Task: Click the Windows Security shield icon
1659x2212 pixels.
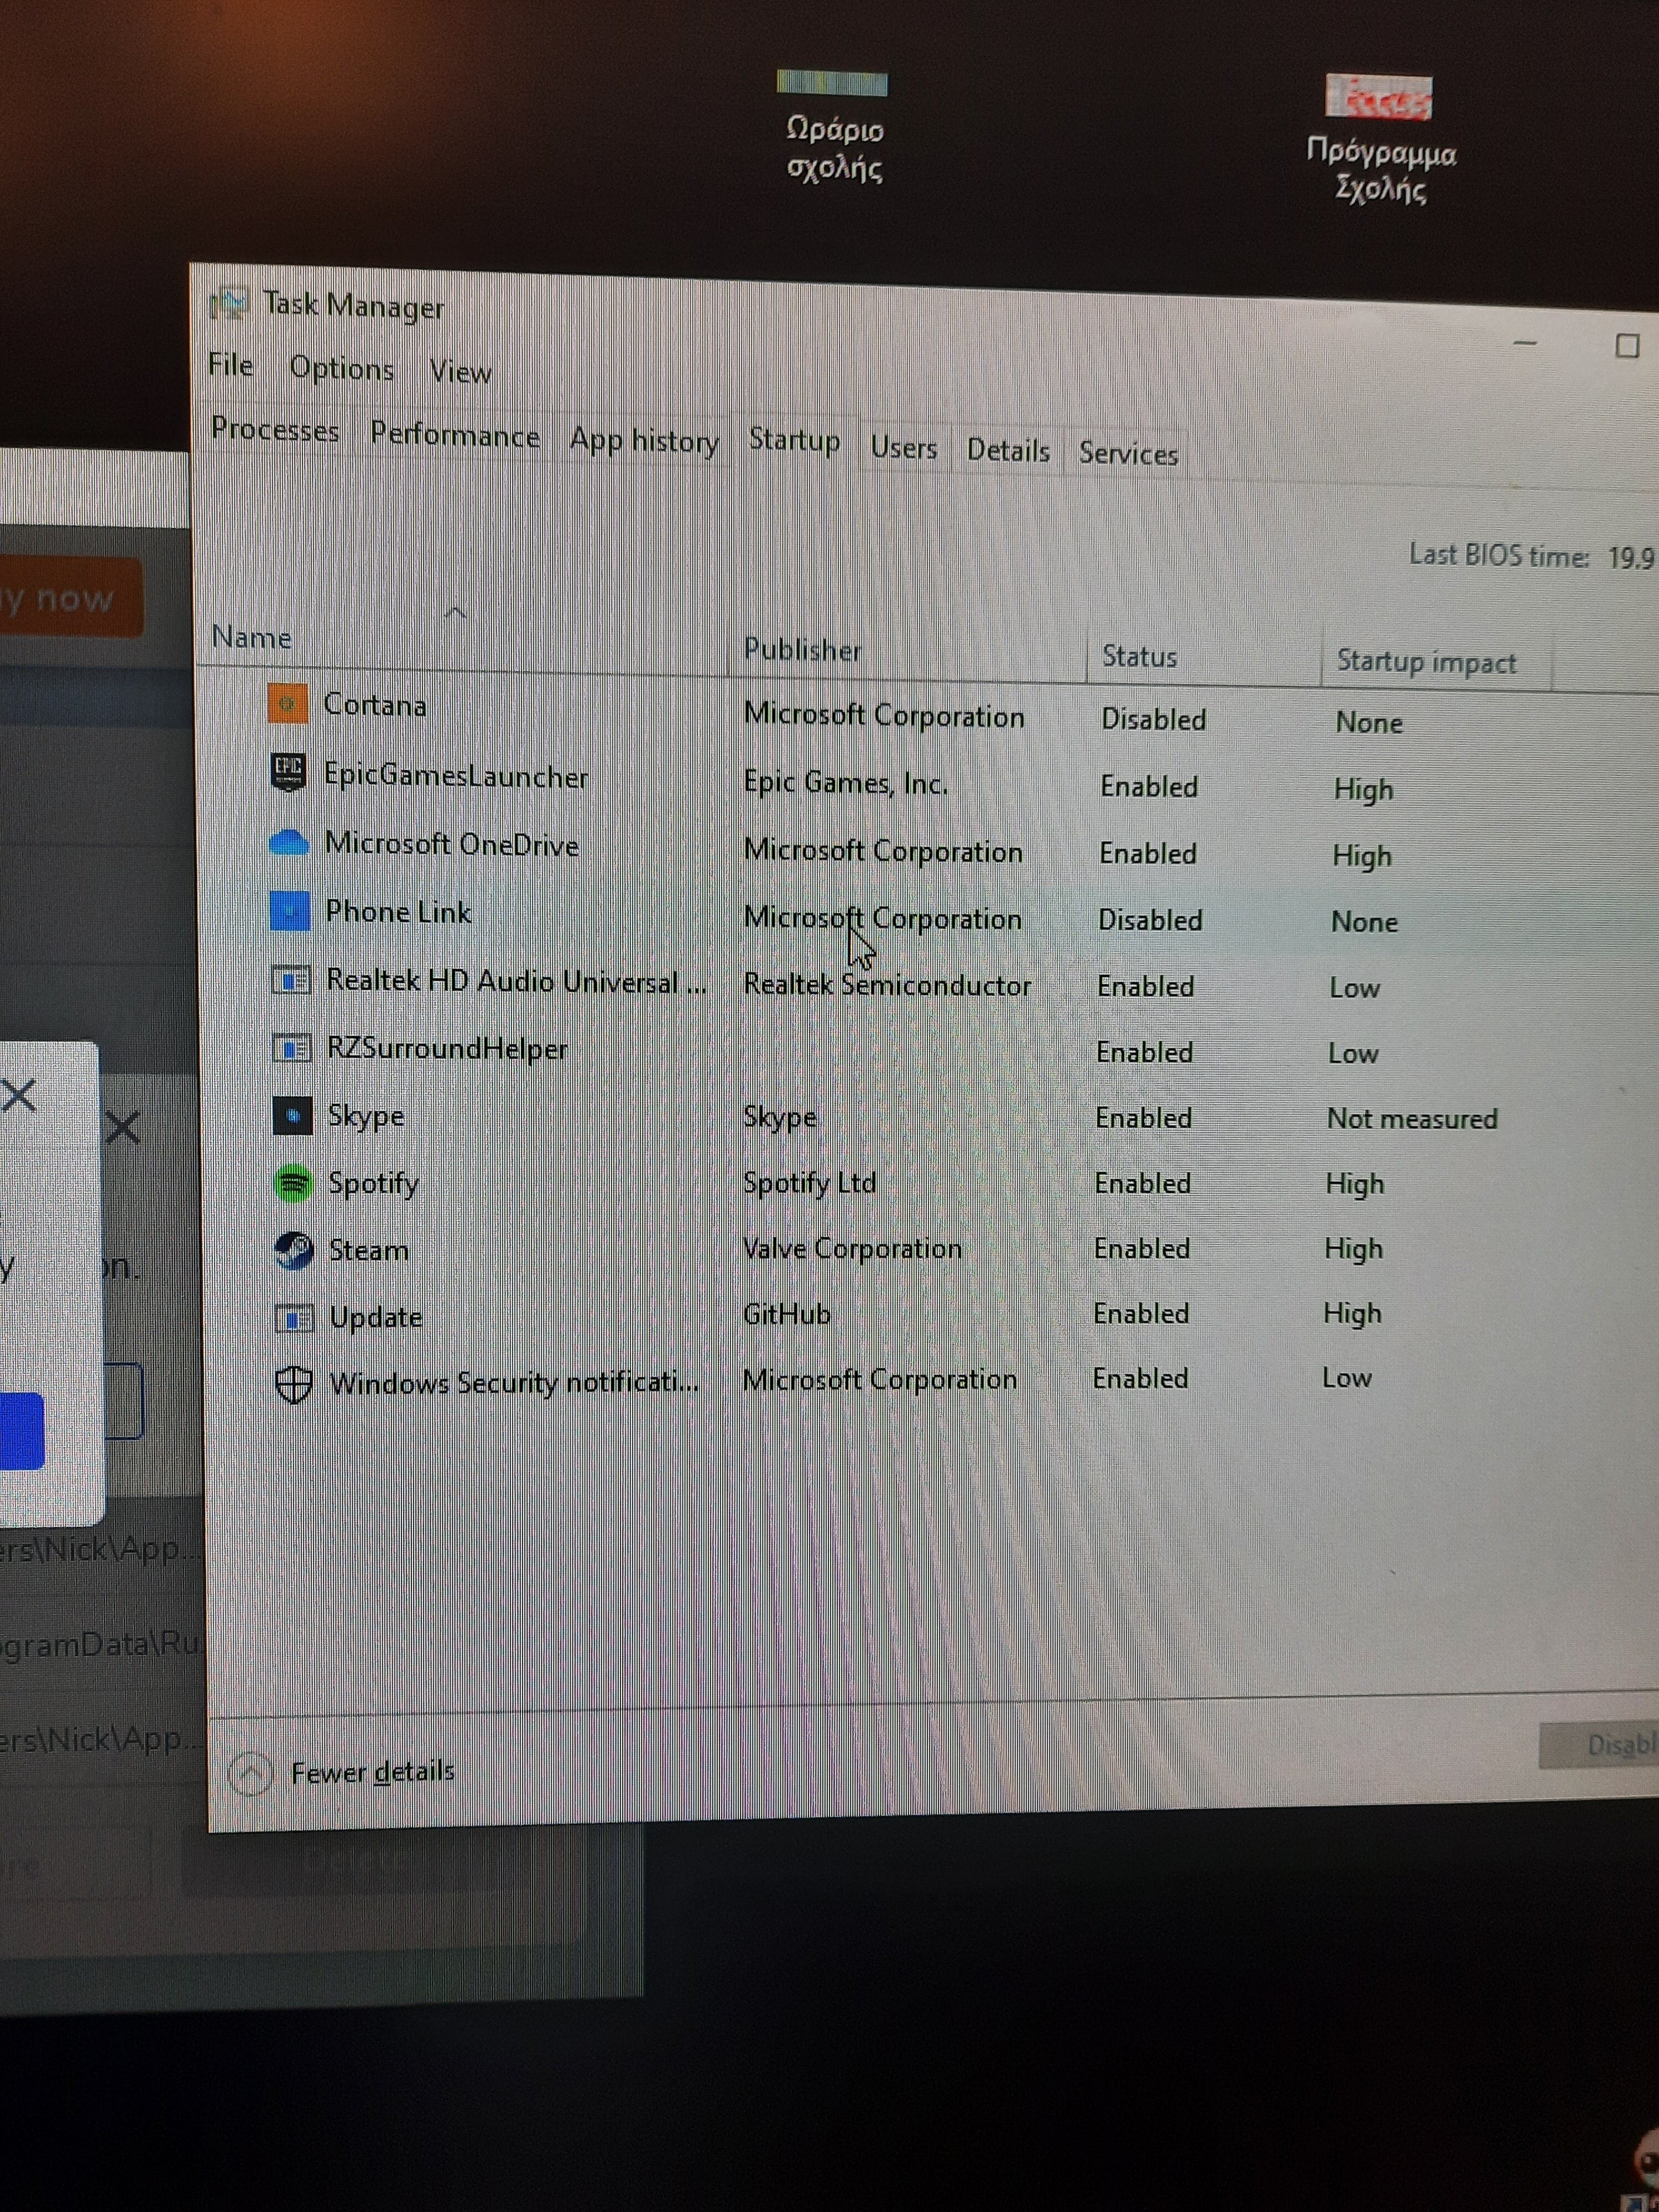Action: pyautogui.click(x=294, y=1384)
